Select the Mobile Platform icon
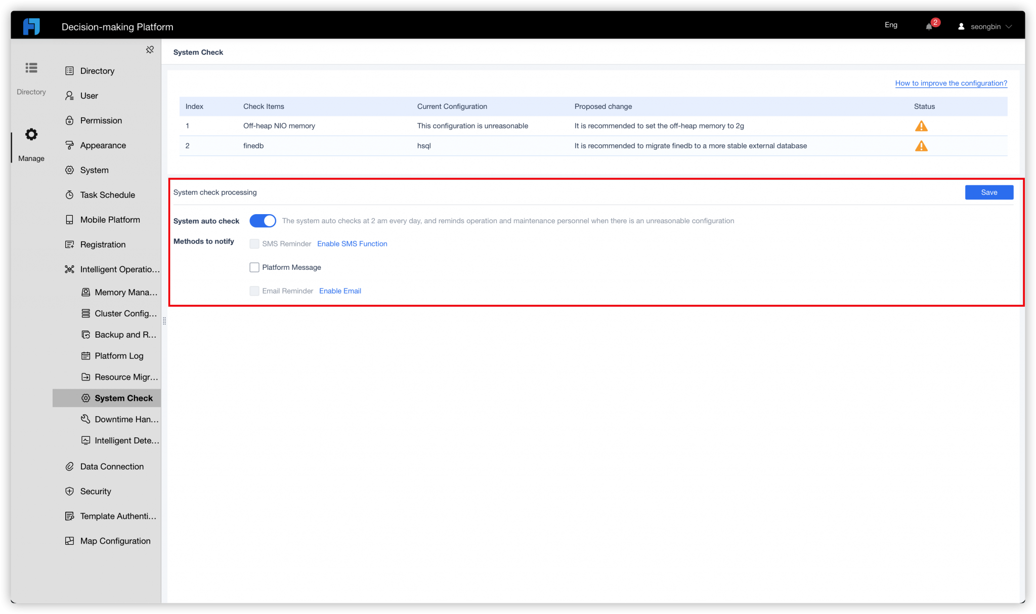The height and width of the screenshot is (614, 1036). (69, 219)
